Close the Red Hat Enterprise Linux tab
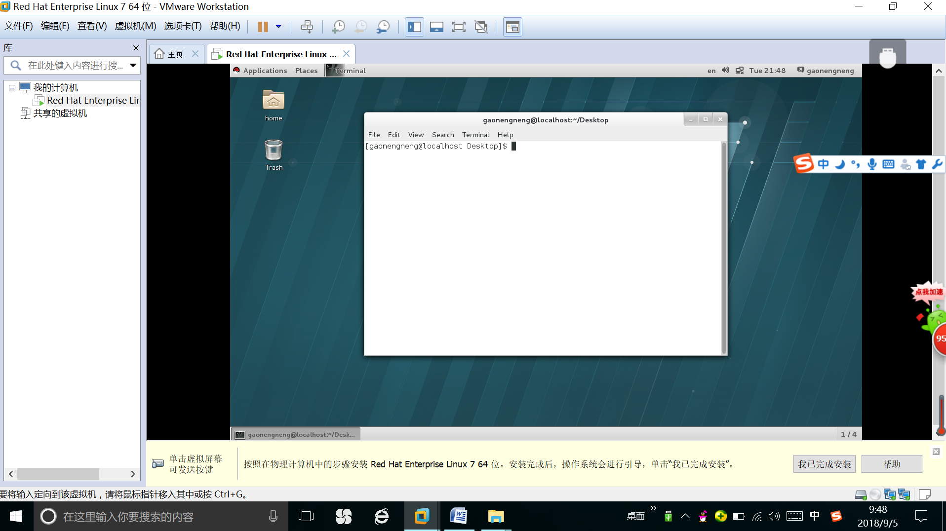 tap(346, 54)
